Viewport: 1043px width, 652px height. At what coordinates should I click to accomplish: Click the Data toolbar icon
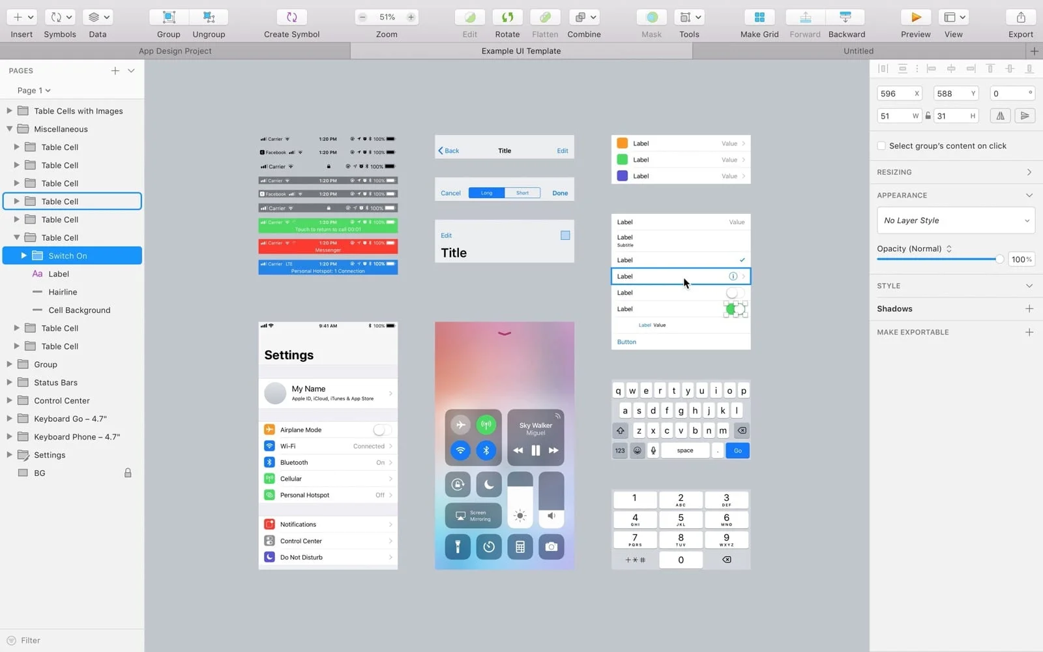[x=98, y=17]
